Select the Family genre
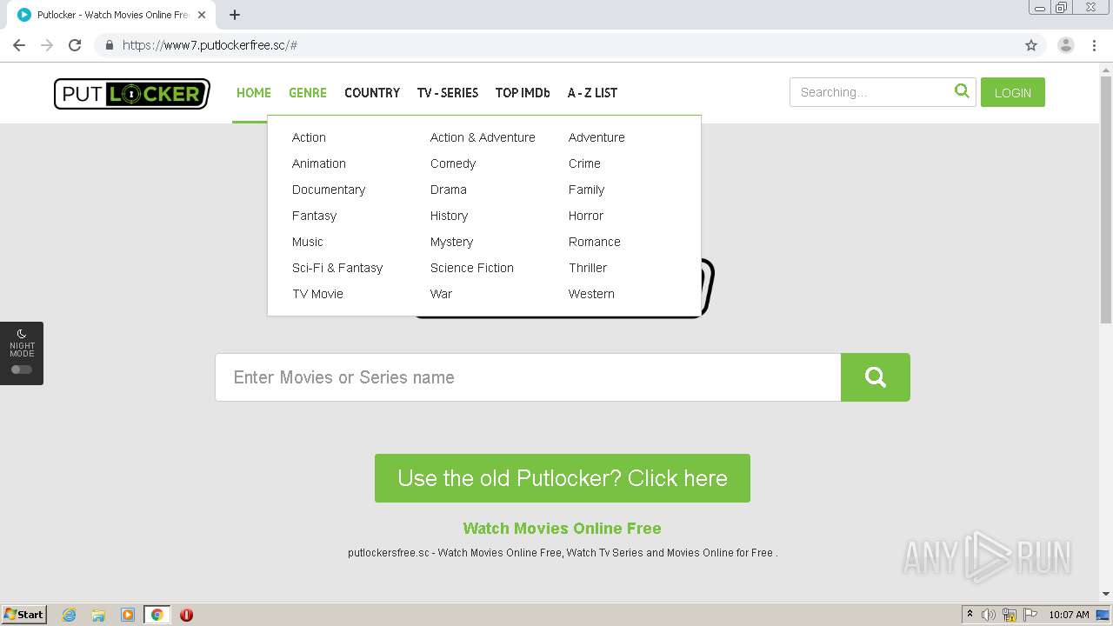 tap(586, 190)
